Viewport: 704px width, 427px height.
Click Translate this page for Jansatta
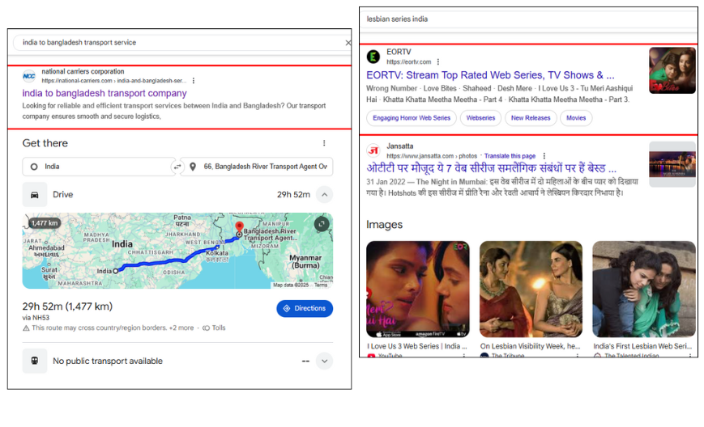[x=510, y=156]
